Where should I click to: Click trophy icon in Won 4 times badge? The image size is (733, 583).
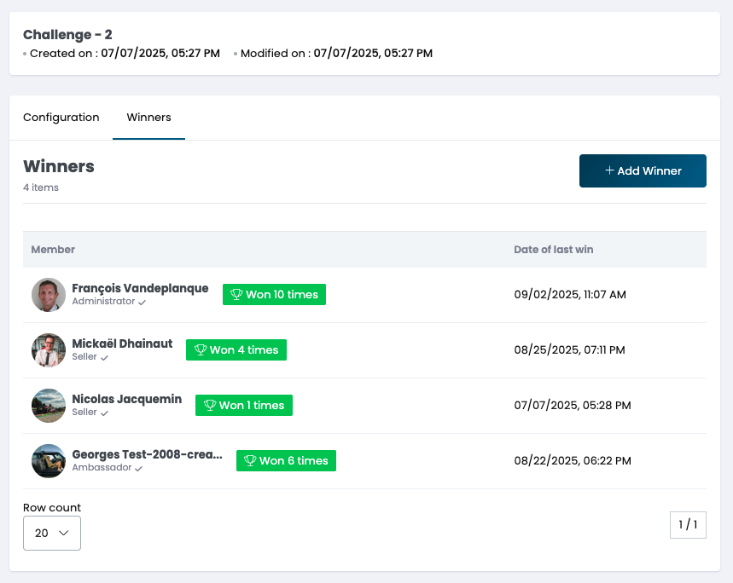tap(201, 350)
